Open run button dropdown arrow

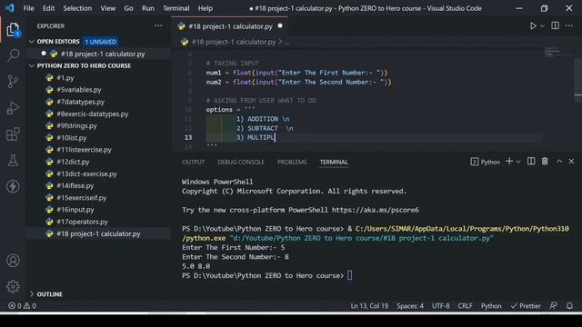pyautogui.click(x=542, y=26)
